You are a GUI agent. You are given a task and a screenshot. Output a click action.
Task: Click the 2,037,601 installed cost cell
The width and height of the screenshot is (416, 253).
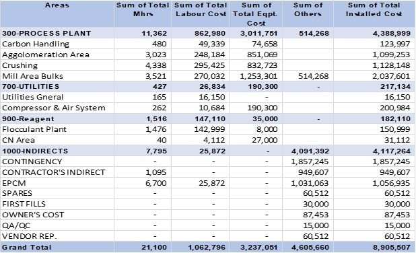pyautogui.click(x=391, y=77)
